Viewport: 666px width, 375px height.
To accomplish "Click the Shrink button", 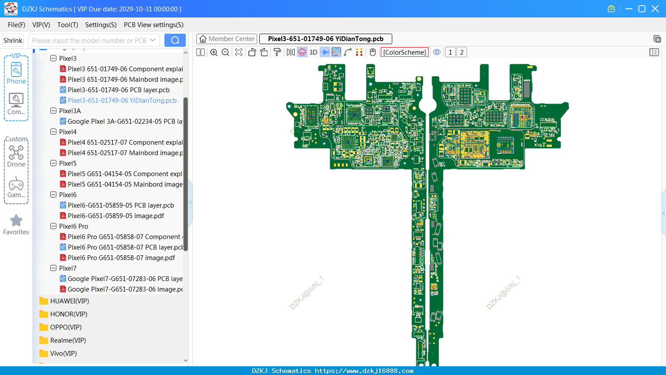I will pyautogui.click(x=13, y=40).
